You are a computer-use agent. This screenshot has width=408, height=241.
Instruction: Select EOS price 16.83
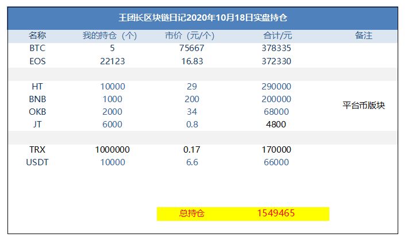[x=192, y=61]
